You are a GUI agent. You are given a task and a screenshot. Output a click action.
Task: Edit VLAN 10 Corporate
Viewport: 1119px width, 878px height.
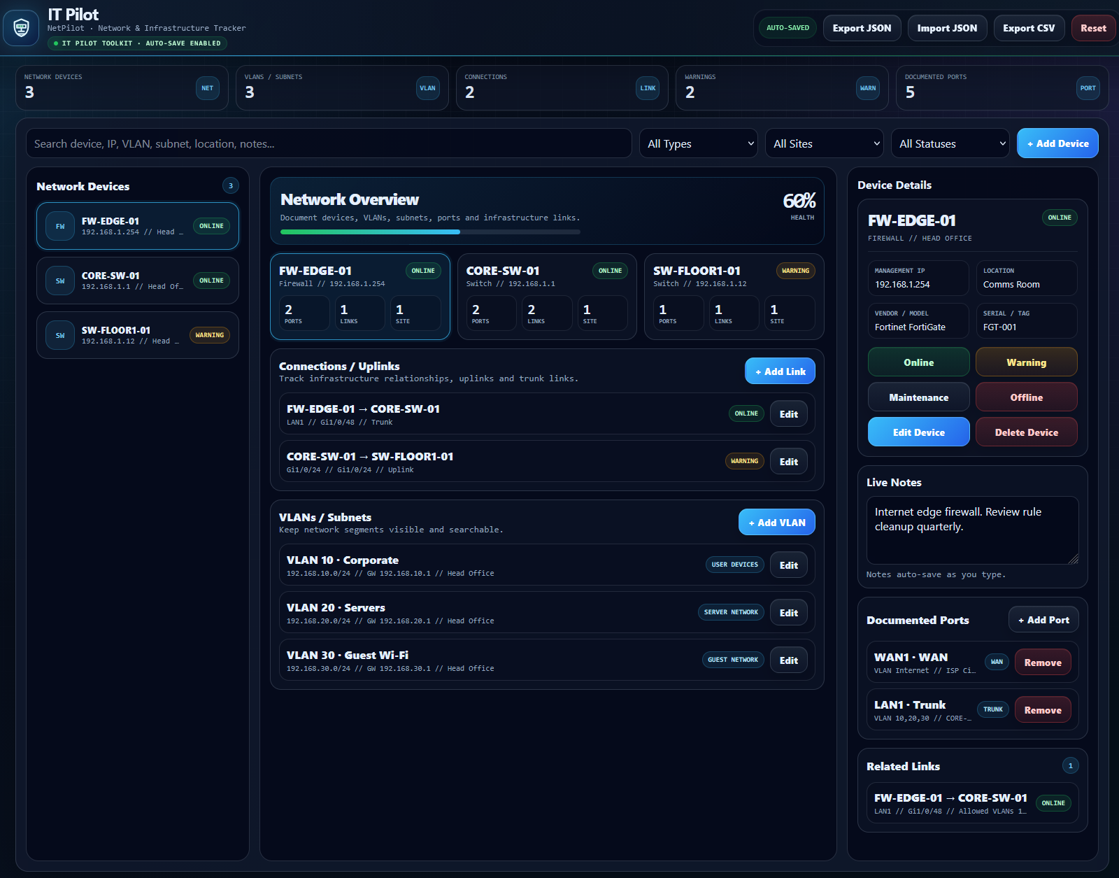(x=789, y=565)
